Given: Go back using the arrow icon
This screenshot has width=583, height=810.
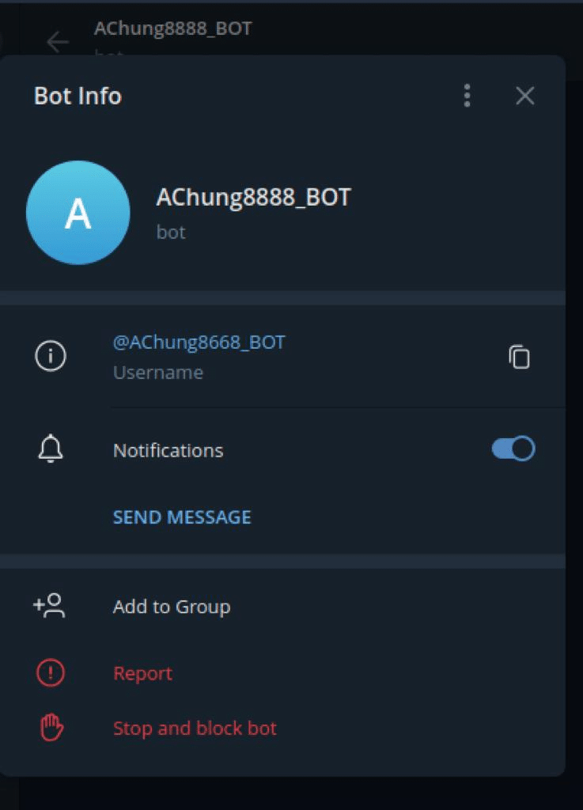Looking at the screenshot, I should coord(58,43).
